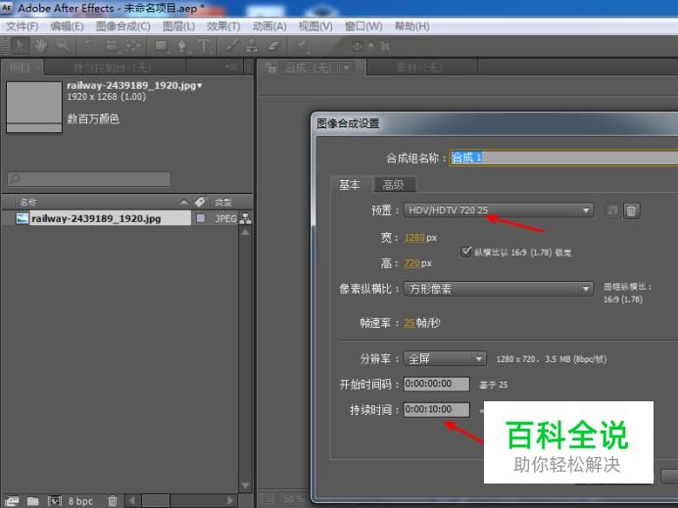The height and width of the screenshot is (508, 678).
Task: Delete selected project item with trash icon
Action: click(x=113, y=500)
